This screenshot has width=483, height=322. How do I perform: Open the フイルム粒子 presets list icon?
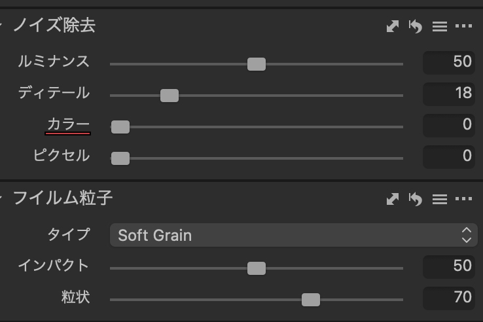[x=440, y=199]
